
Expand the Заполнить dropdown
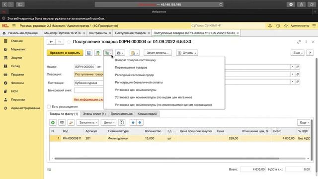[88, 123]
